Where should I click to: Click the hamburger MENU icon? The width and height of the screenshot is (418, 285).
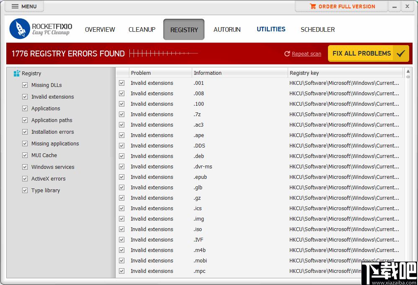coord(15,6)
